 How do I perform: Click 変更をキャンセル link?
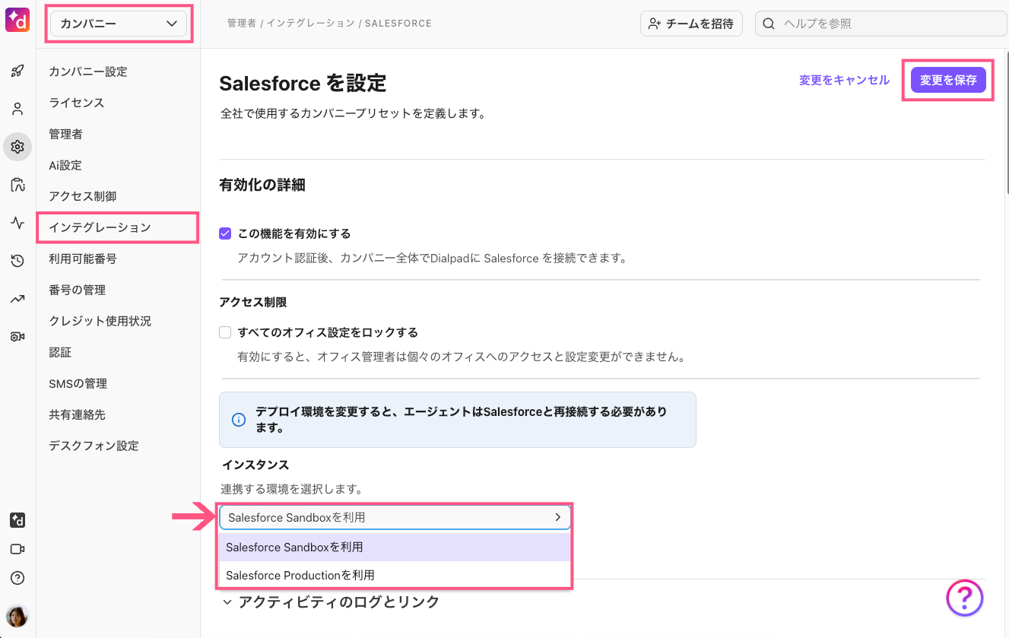coord(844,80)
